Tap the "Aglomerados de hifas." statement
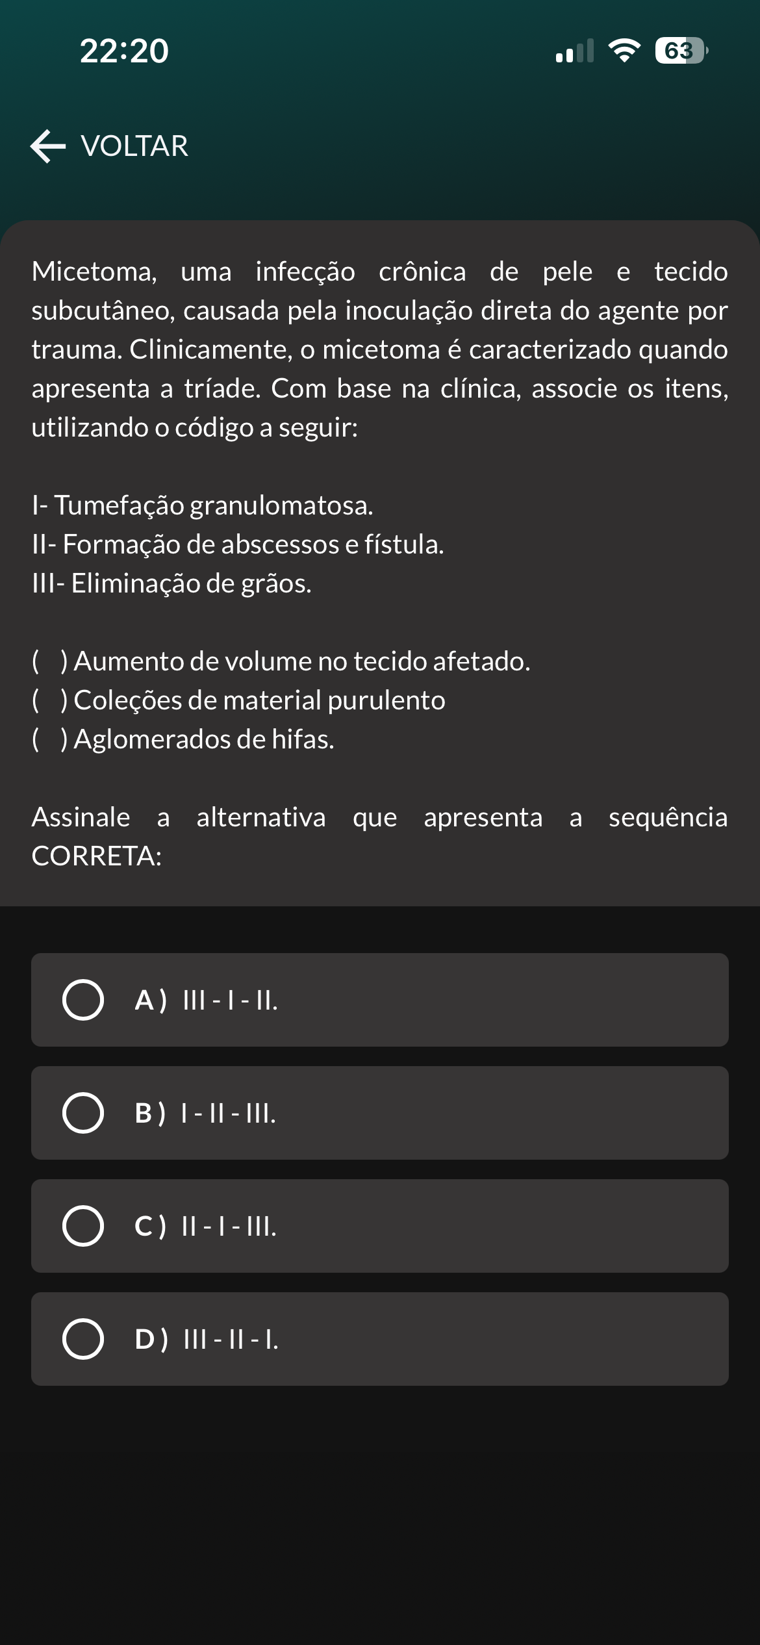 click(x=204, y=739)
